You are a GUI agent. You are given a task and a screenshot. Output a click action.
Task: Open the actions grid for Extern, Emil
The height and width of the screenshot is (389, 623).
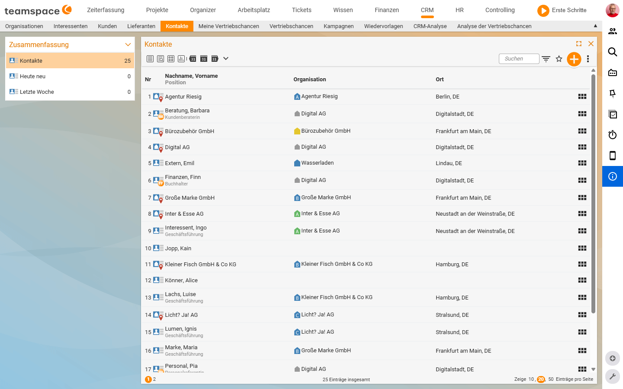(582, 163)
